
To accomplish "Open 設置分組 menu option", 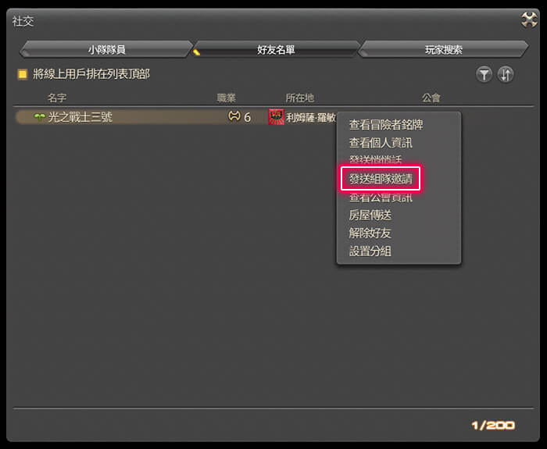I will pyautogui.click(x=370, y=251).
